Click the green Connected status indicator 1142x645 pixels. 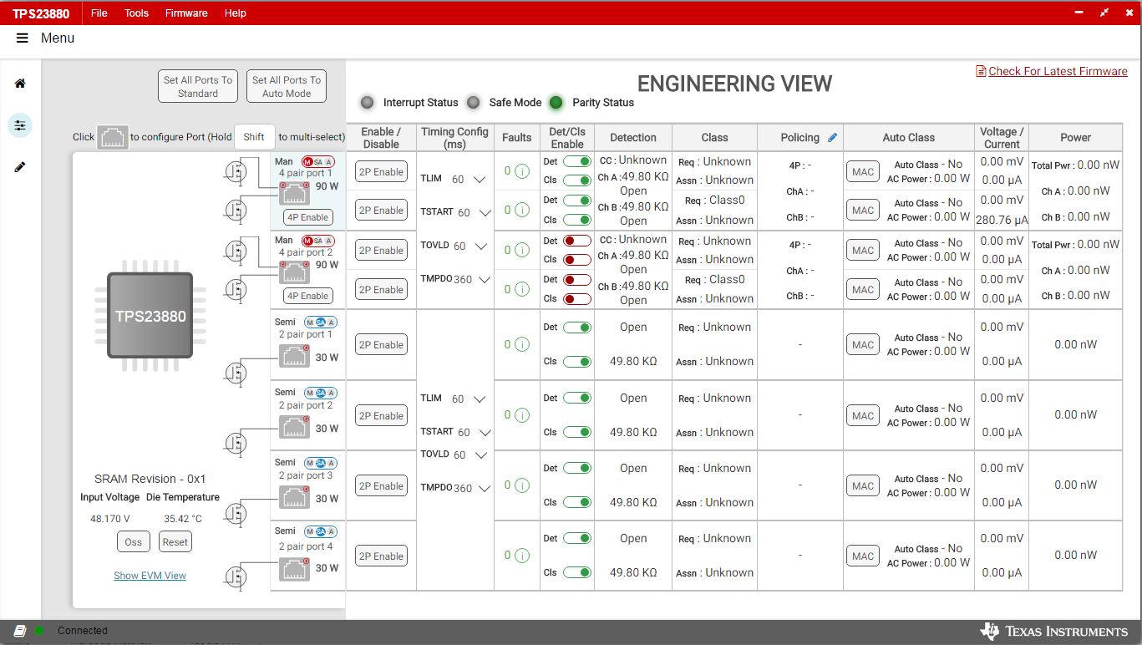(39, 631)
